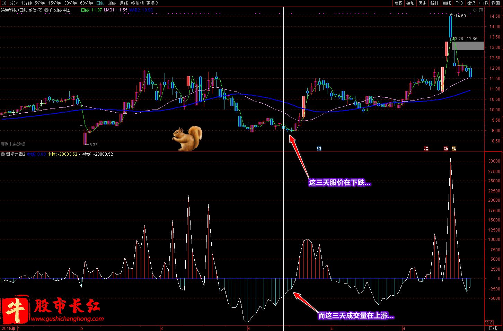Viewport: 503px width, 331px height.
Task: Click the white 小柱线: -20883.52 readout
Action: pyautogui.click(x=96, y=154)
